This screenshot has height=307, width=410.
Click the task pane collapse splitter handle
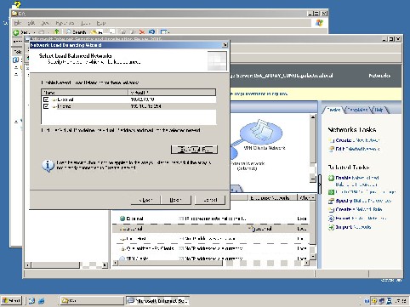point(320,185)
